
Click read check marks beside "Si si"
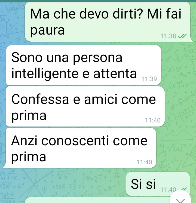184,189
